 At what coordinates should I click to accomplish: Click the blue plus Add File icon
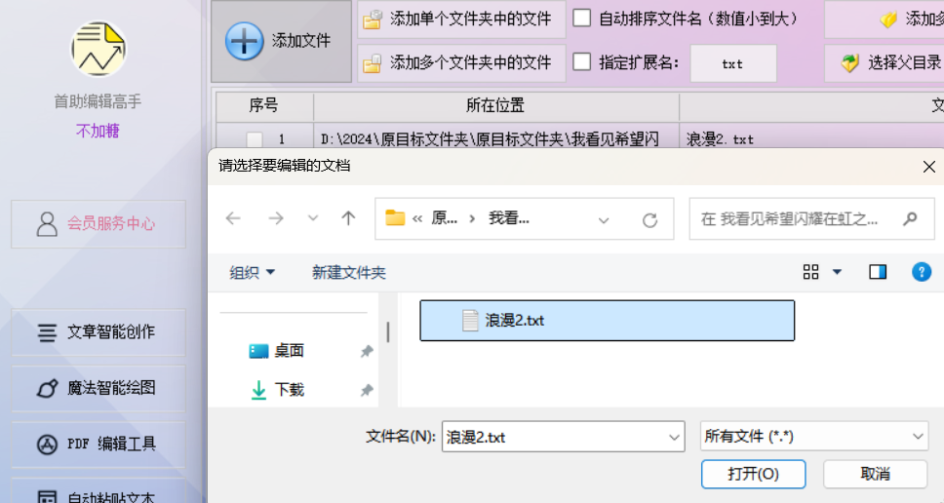[244, 41]
